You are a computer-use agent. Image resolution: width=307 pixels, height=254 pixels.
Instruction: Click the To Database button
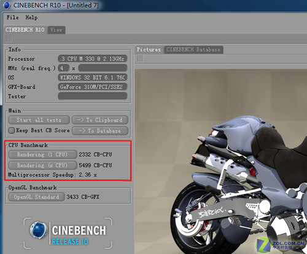(x=100, y=131)
